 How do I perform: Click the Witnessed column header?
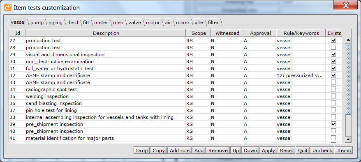point(227,33)
